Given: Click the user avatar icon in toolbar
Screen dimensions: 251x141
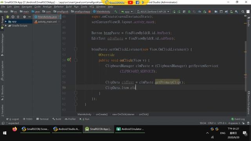Looking at the screenshot, I should (248, 12).
